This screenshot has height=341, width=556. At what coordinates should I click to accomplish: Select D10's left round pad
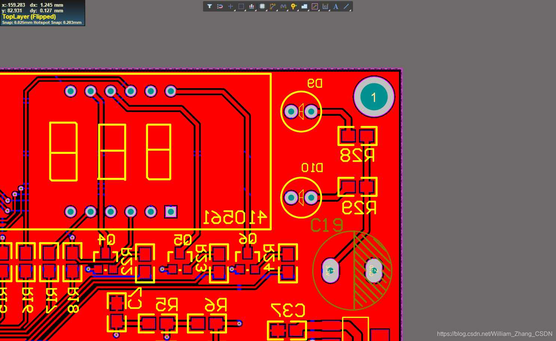tap(291, 198)
